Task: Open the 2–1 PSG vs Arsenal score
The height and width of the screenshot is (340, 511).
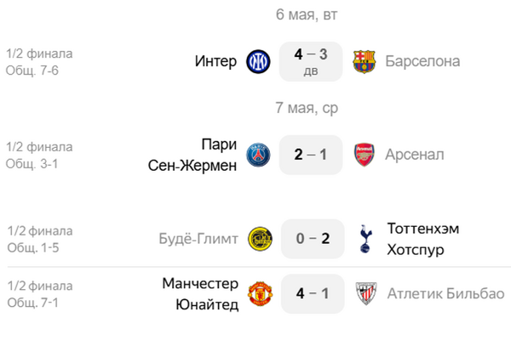Action: [x=311, y=155]
